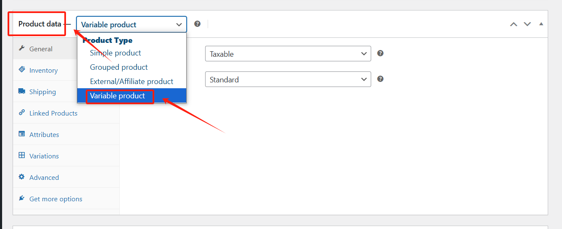Click the Linked Products chain icon
Viewport: 562px width, 229px height.
tap(21, 113)
